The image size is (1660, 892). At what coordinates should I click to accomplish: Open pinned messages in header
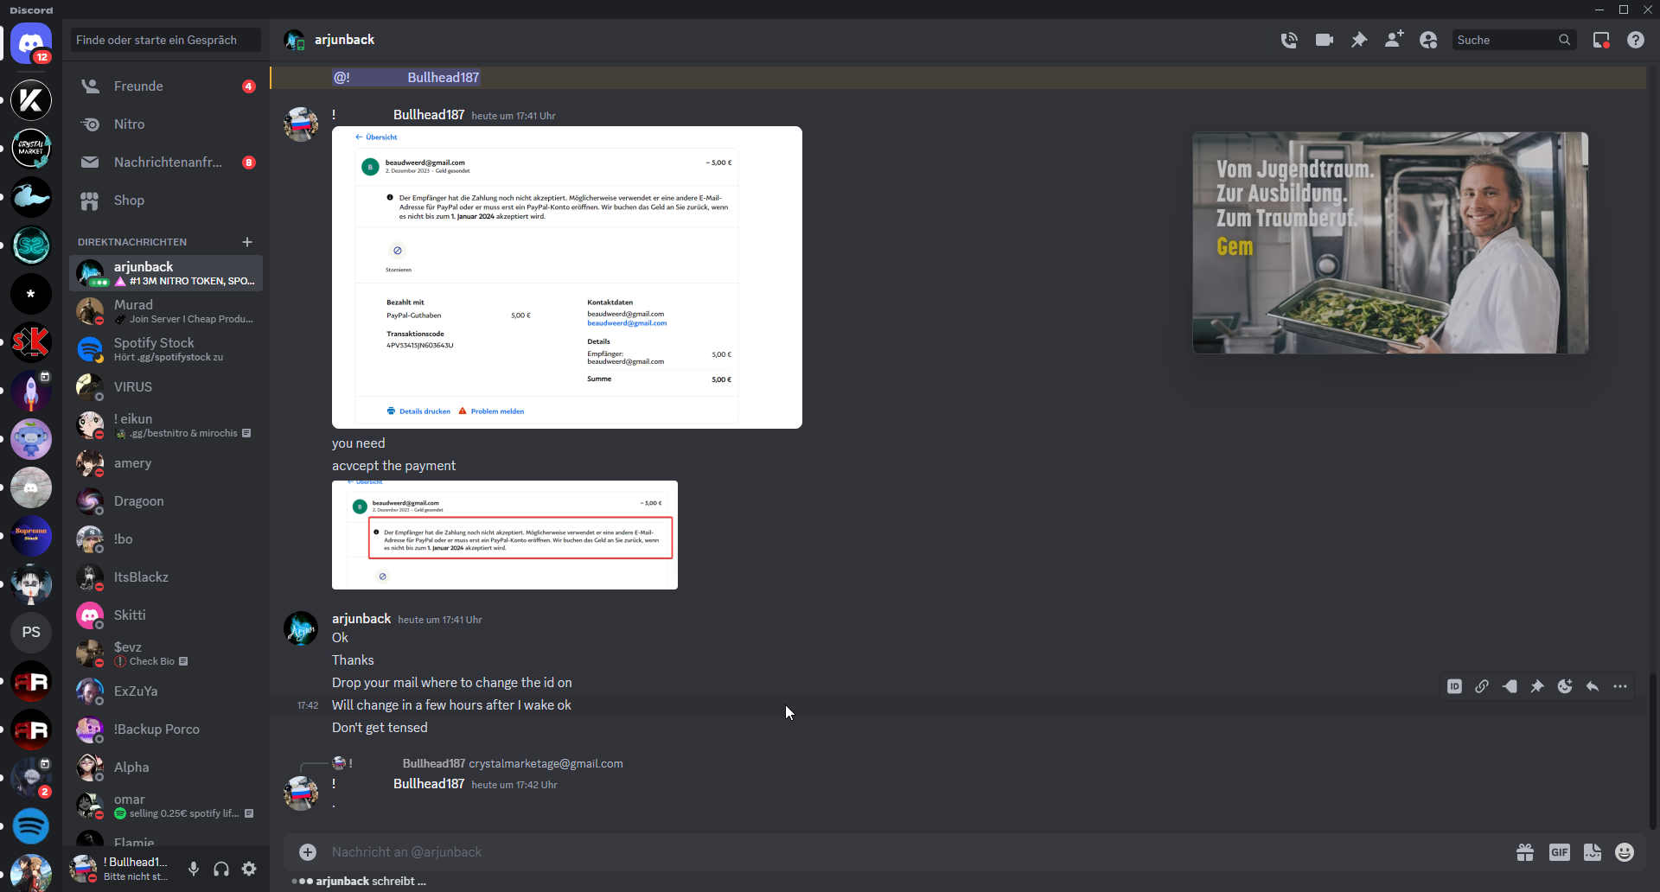1359,40
